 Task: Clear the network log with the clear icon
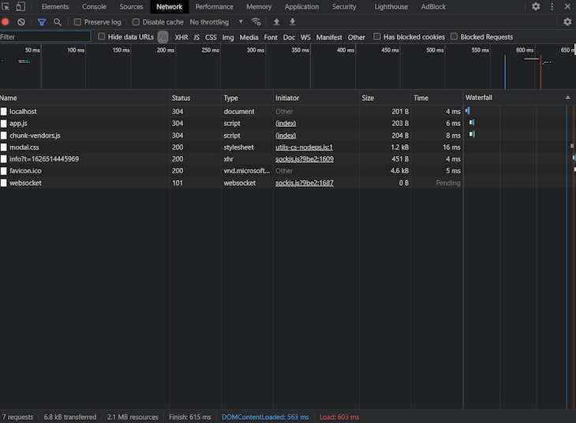click(21, 22)
